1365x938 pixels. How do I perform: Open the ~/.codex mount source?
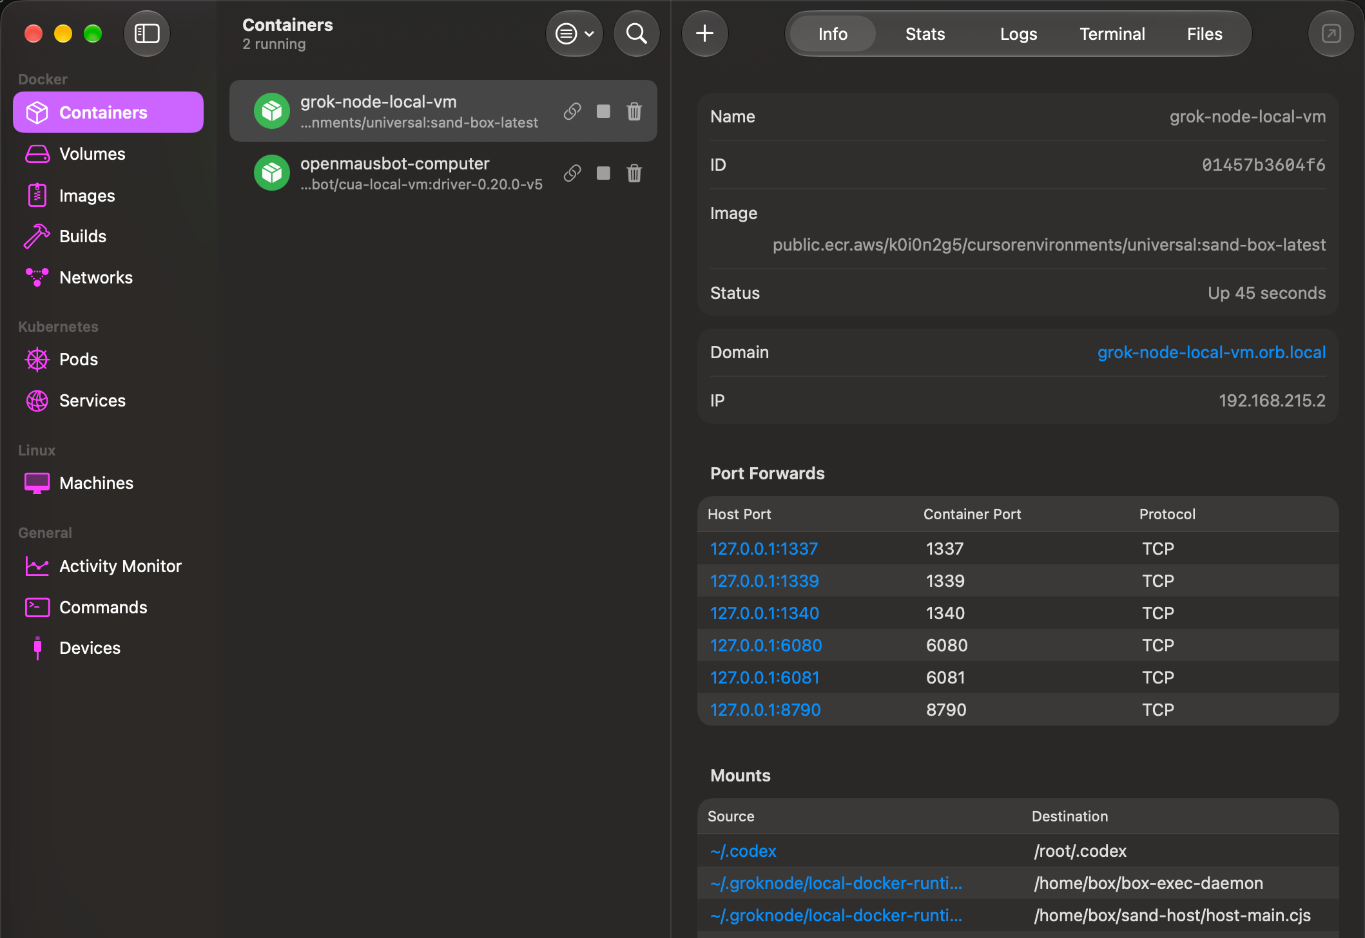pyautogui.click(x=743, y=851)
